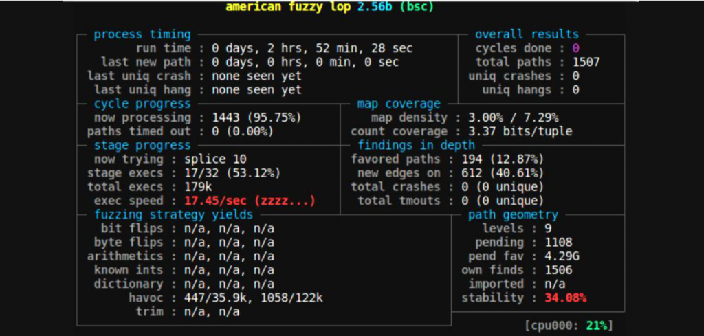The width and height of the screenshot is (704, 336).
Task: Click the cpu000 usage indicator
Action: click(x=568, y=325)
